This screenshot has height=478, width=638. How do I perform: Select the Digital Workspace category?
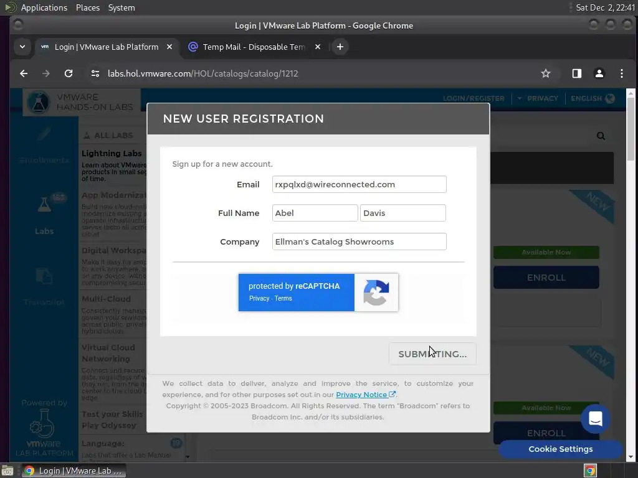tap(113, 251)
